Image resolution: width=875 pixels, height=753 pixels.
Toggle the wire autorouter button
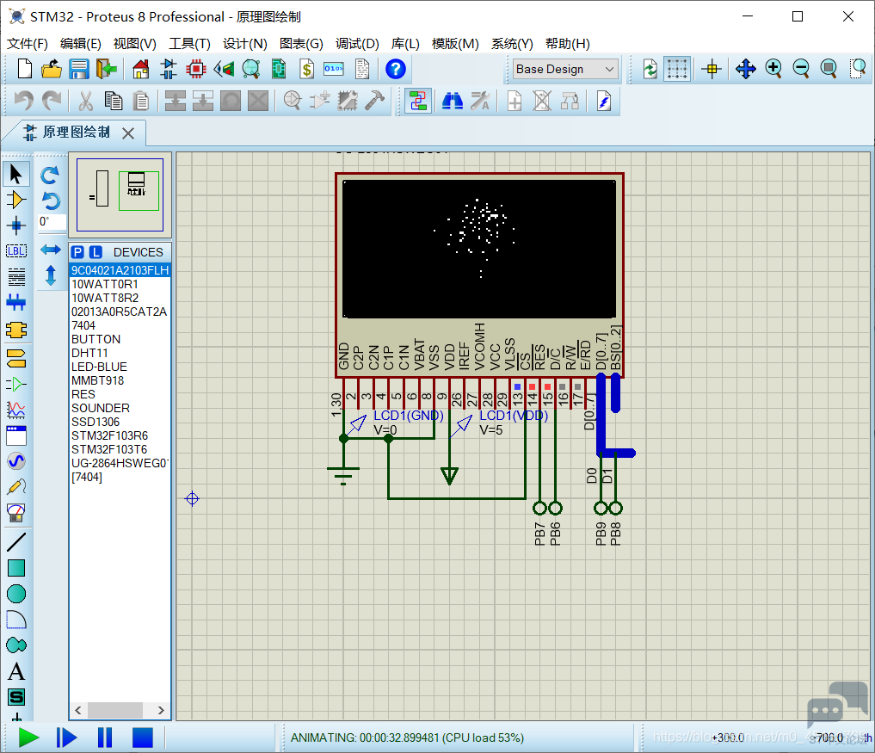[417, 101]
